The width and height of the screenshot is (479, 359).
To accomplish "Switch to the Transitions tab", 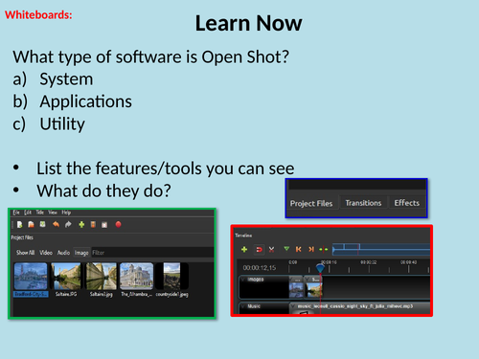I will [x=363, y=203].
